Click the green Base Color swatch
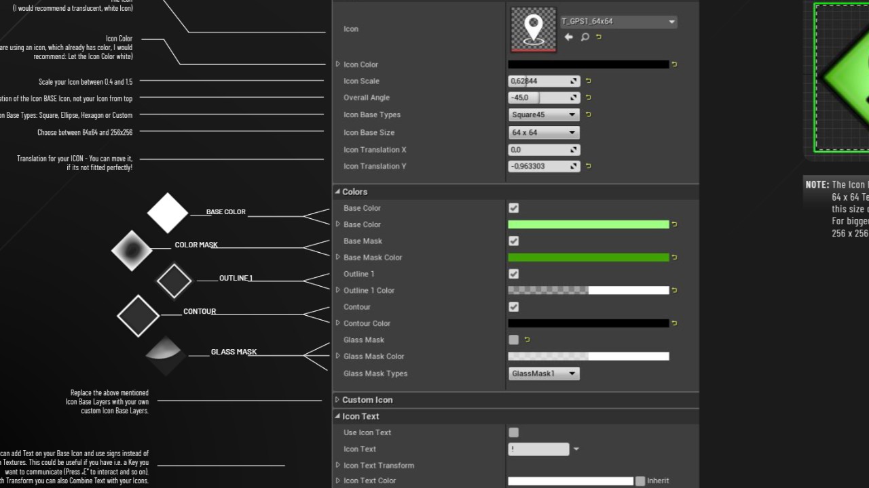The image size is (869, 488). 588,224
